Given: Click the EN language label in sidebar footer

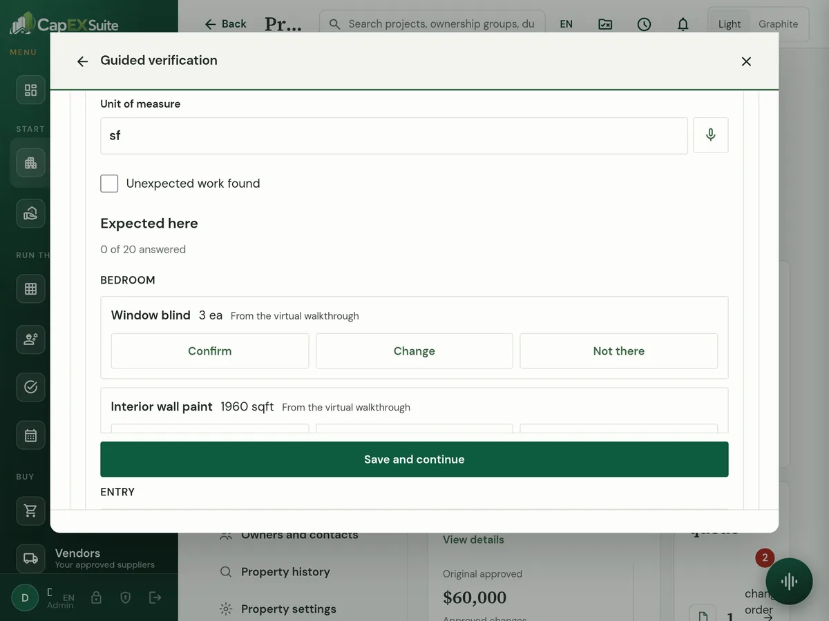Looking at the screenshot, I should tap(68, 598).
